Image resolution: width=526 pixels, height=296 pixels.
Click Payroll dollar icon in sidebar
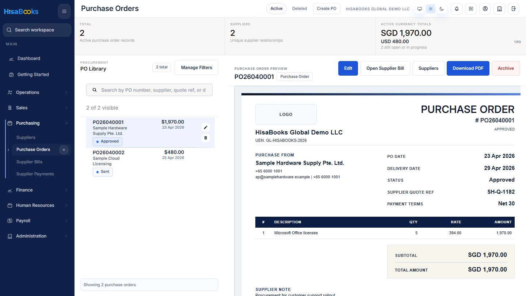pyautogui.click(x=10, y=221)
